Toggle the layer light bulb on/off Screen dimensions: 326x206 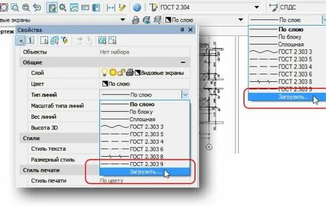tap(104, 72)
